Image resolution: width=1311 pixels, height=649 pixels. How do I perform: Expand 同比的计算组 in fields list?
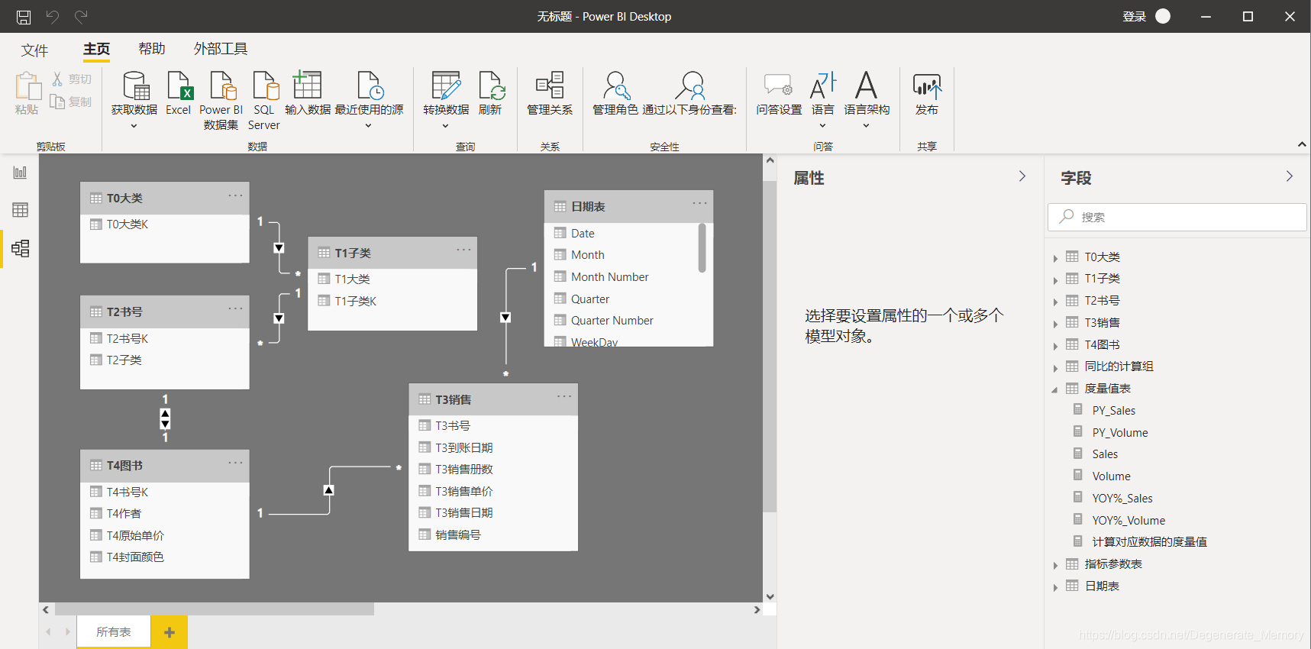pos(1055,368)
